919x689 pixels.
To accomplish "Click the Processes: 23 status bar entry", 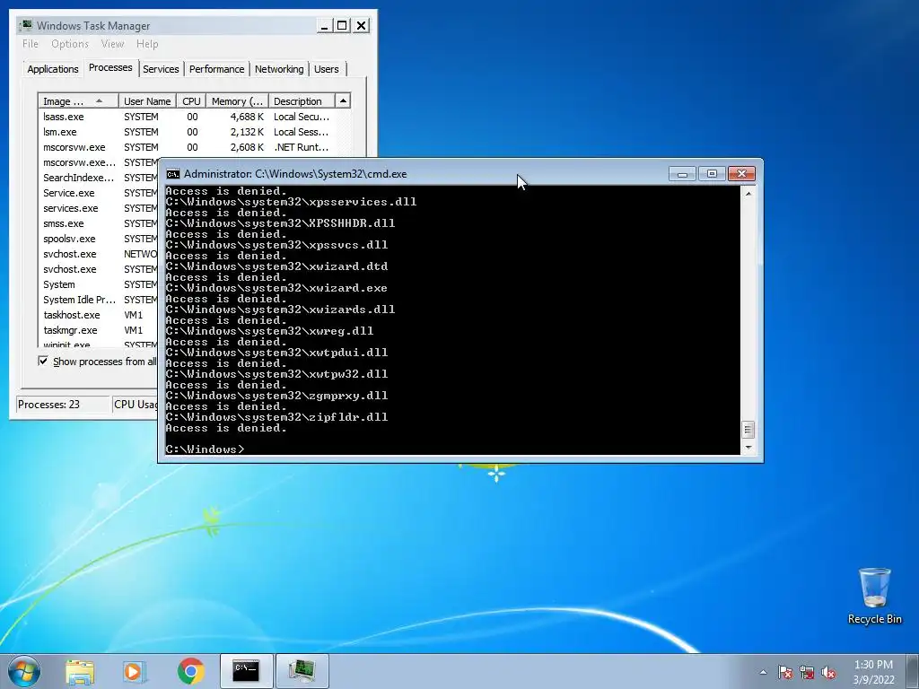I will coord(63,405).
